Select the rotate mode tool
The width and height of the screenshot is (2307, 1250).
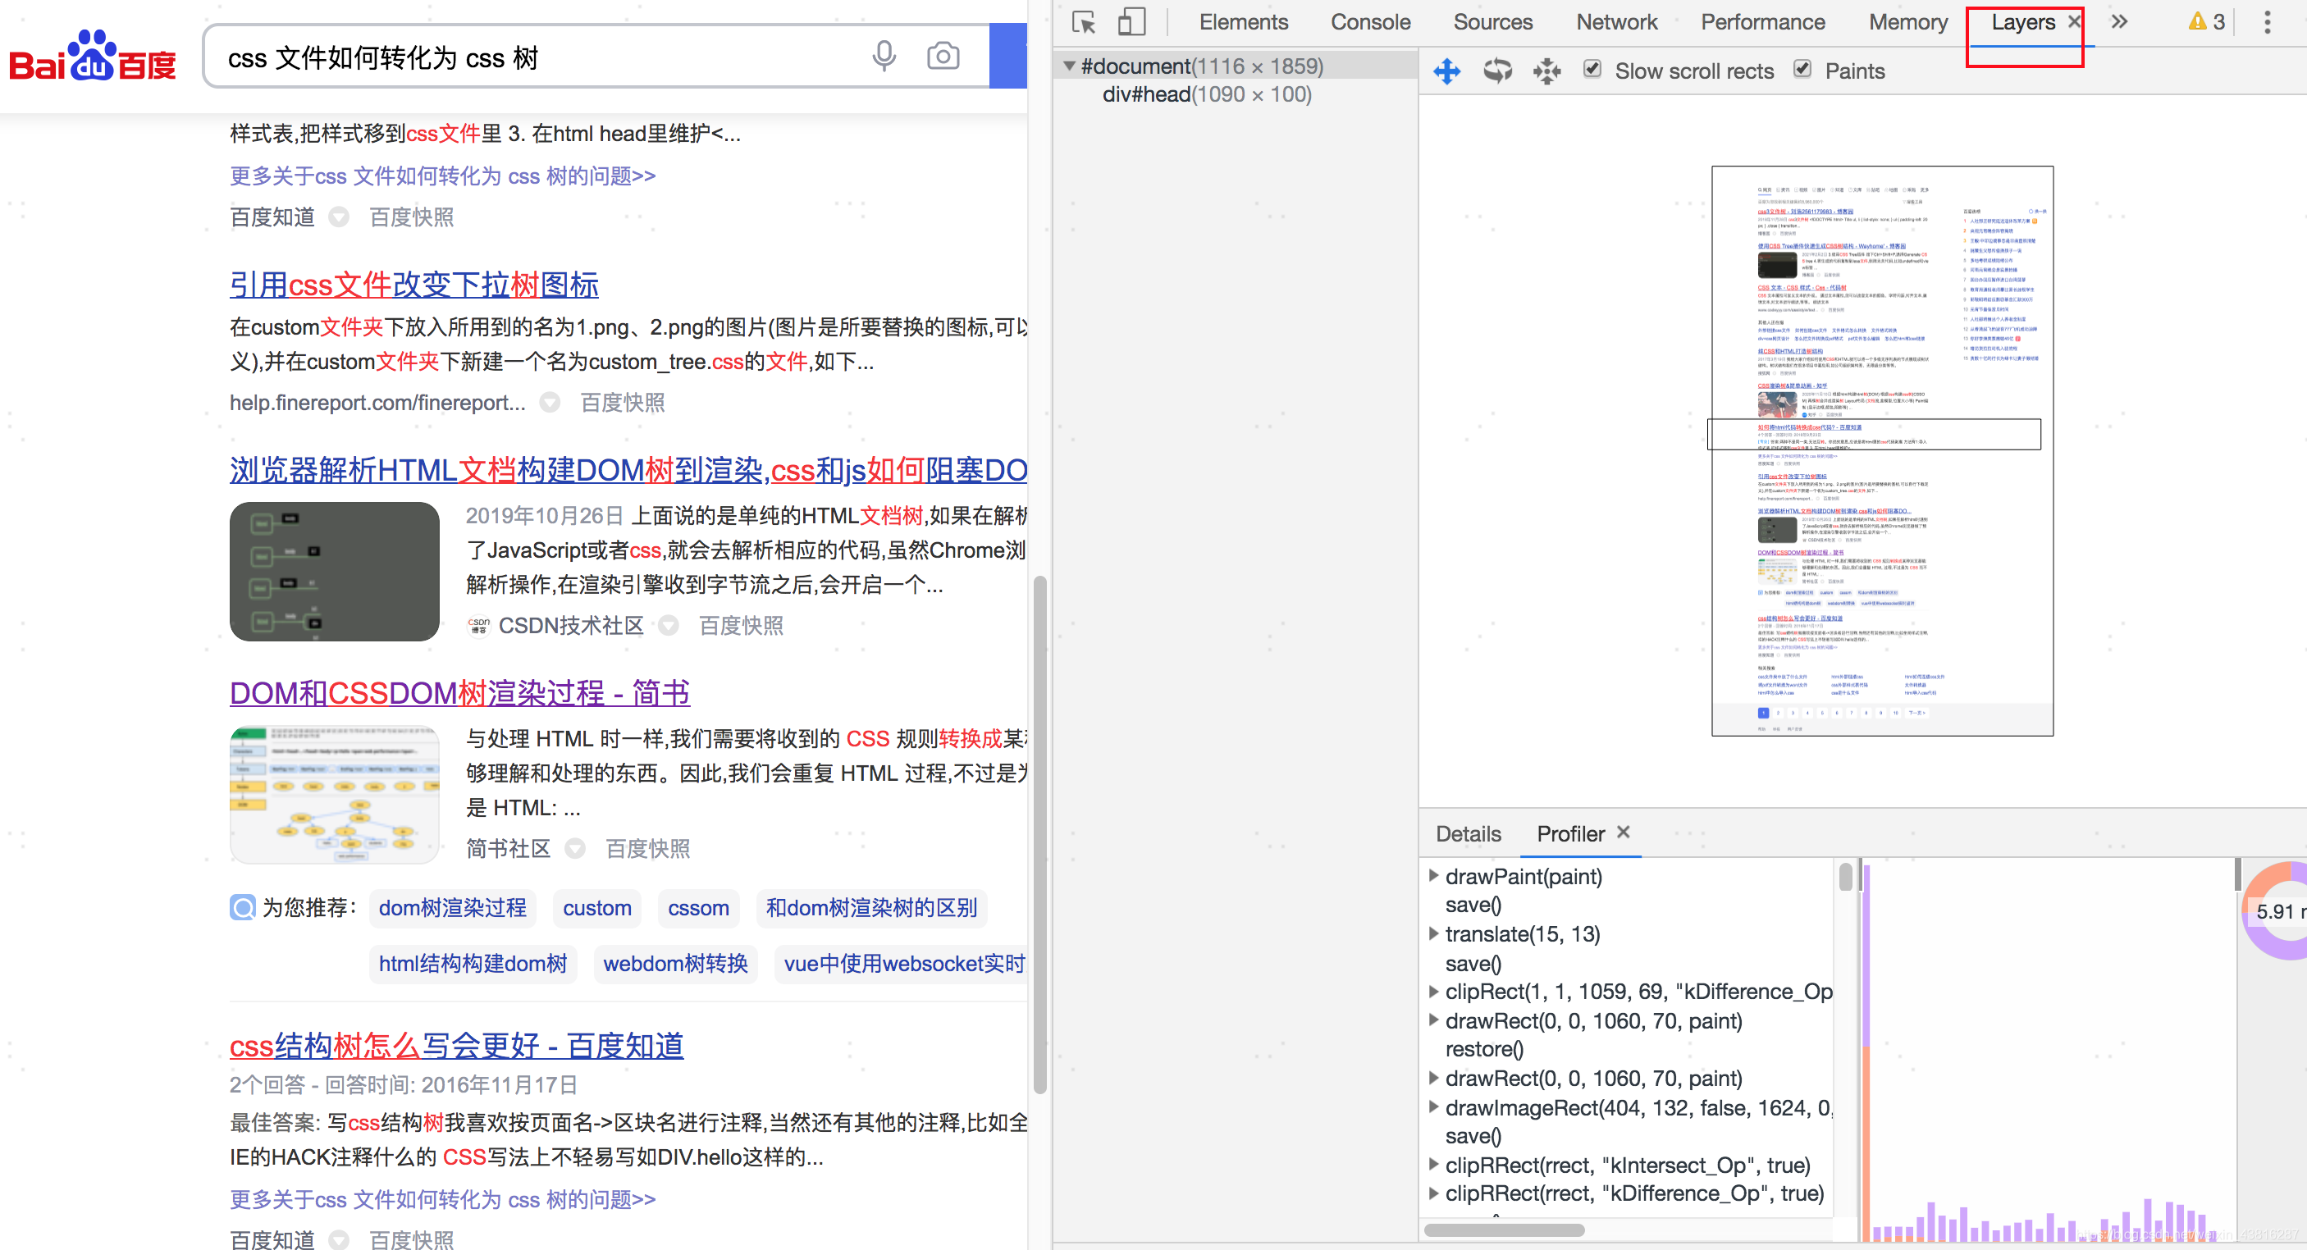point(1497,71)
